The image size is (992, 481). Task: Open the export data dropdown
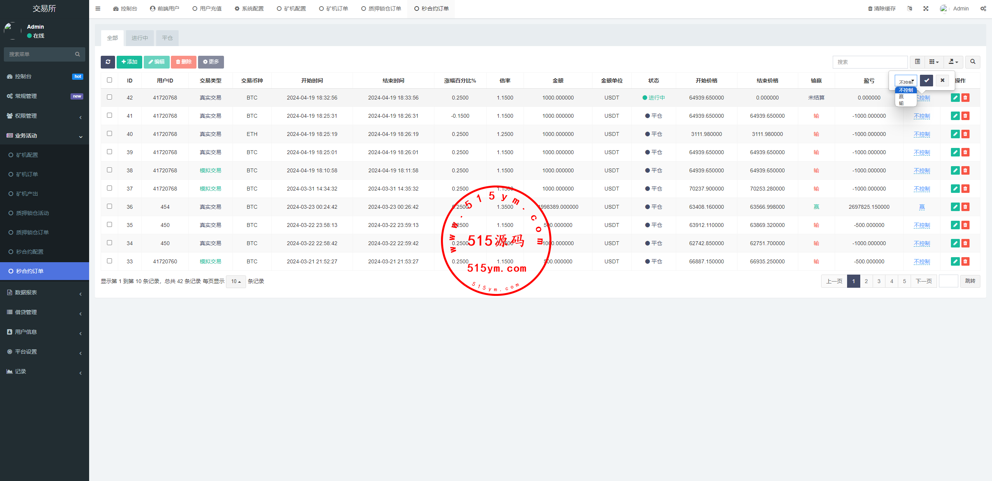[x=953, y=62]
